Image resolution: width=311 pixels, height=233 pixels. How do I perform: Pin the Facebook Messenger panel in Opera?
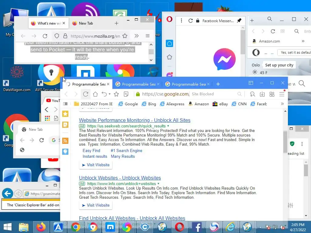click(x=239, y=20)
